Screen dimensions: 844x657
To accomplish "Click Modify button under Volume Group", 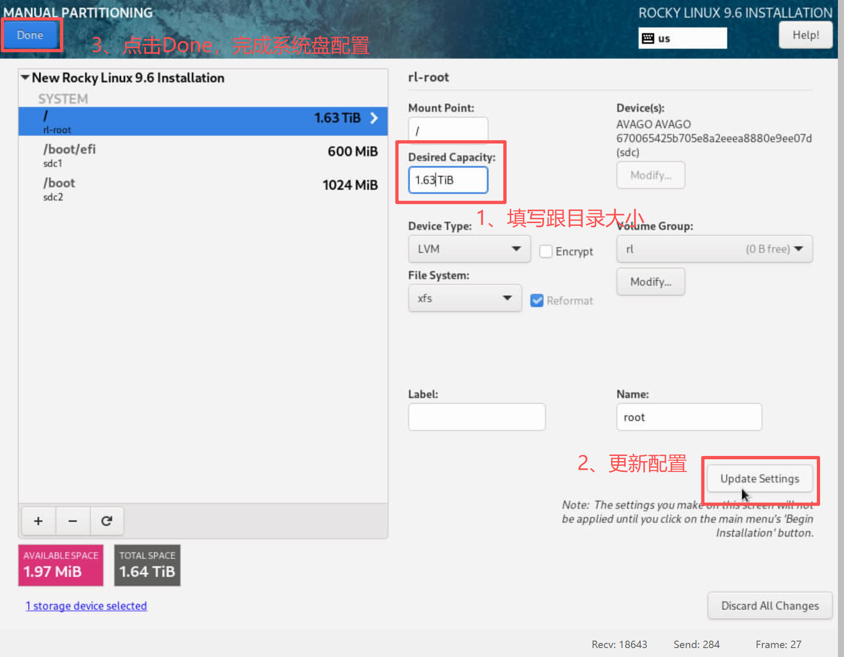I will point(650,282).
